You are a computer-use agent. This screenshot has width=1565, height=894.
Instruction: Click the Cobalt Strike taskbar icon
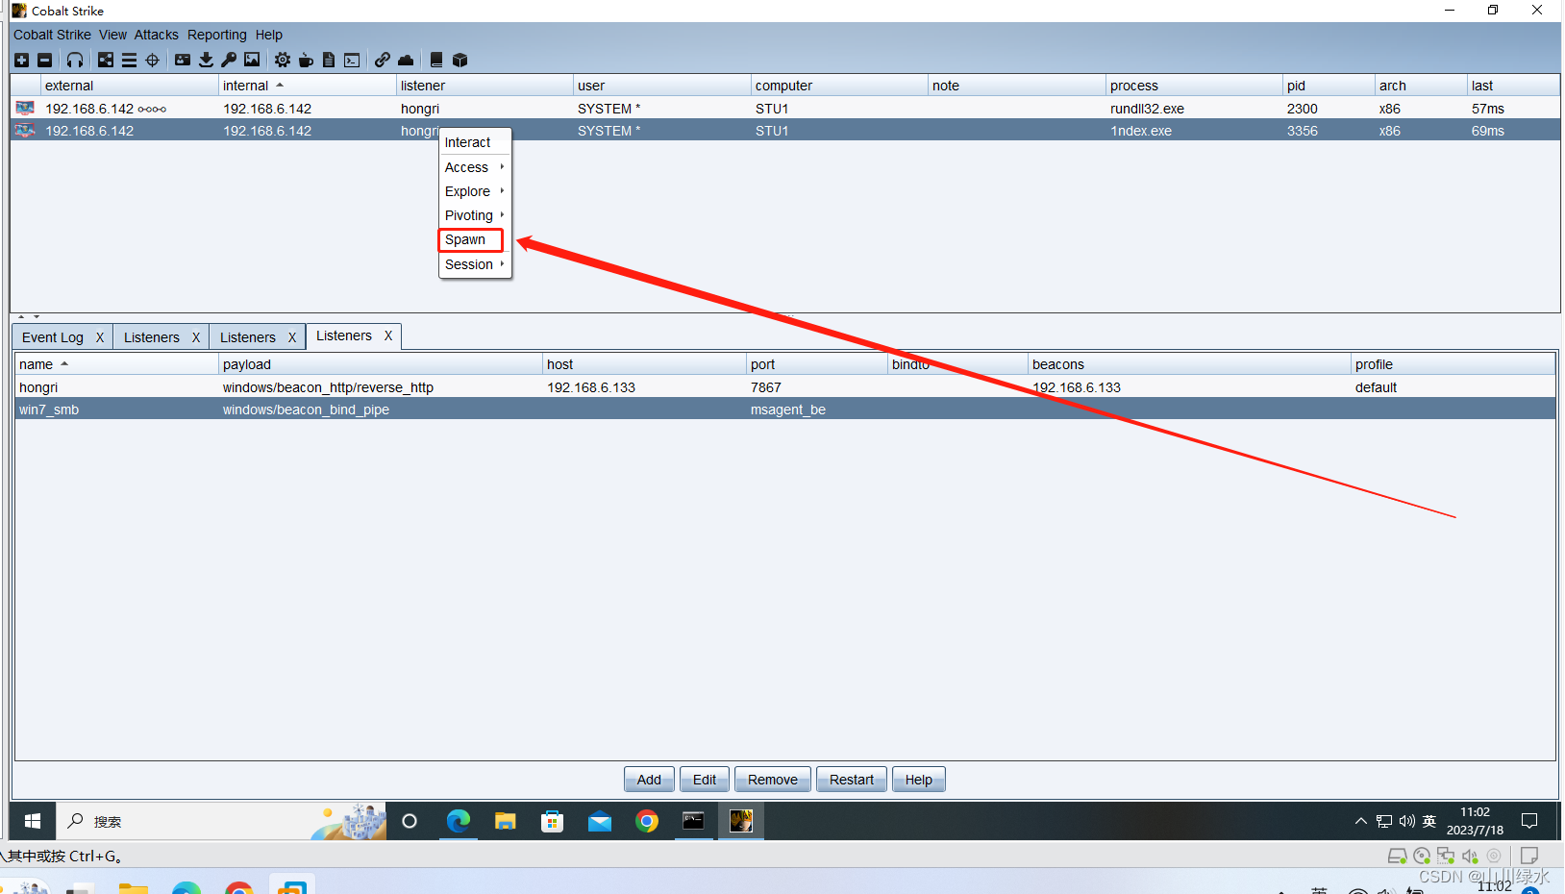[740, 821]
